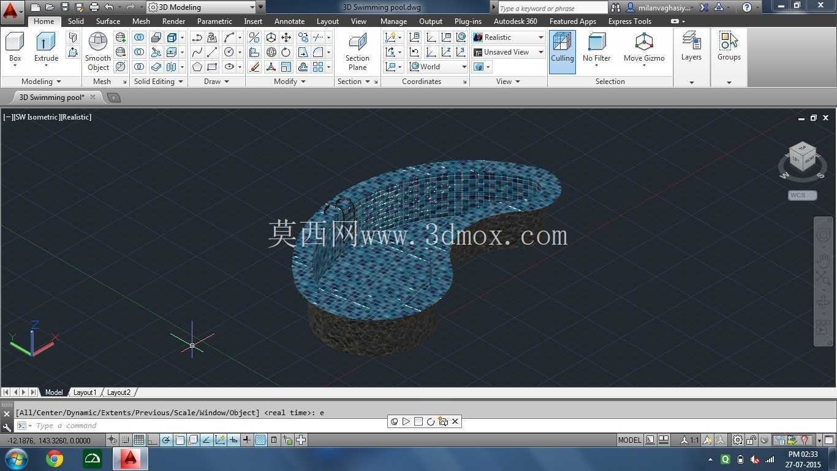The height and width of the screenshot is (471, 837).
Task: Open Chrome from the Windows taskbar
Action: [55, 459]
